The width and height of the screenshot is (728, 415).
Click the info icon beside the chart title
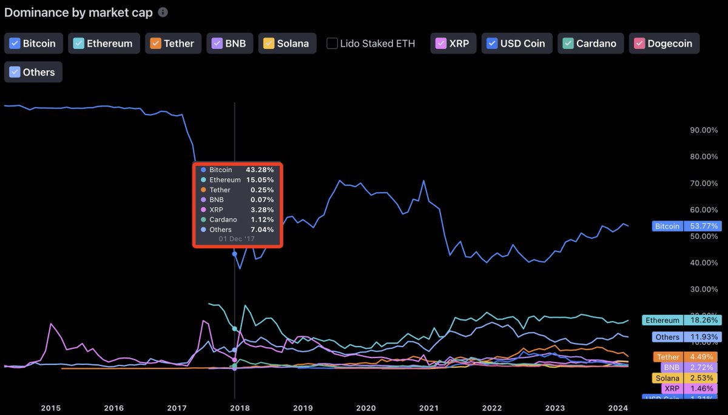tap(163, 12)
